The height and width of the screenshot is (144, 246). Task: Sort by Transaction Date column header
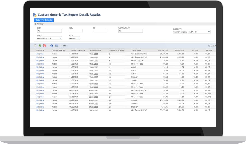coord(77,50)
